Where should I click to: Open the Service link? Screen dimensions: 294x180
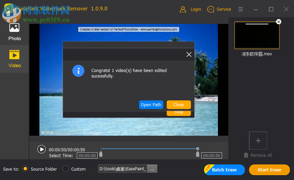pos(224,9)
